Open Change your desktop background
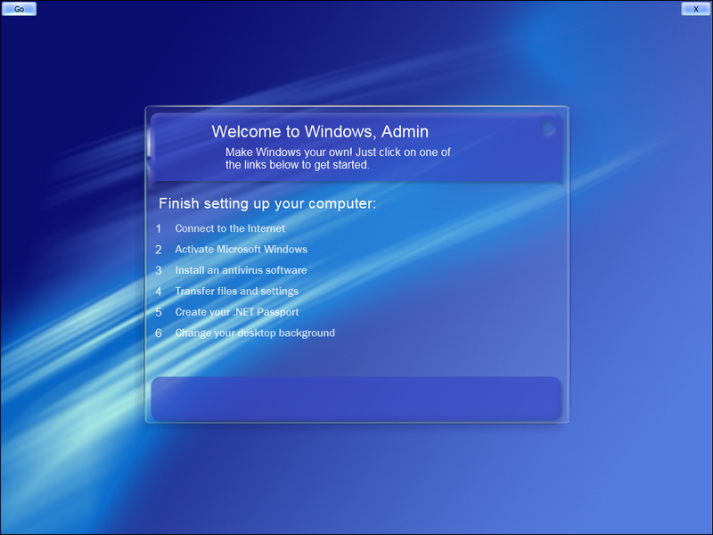Image resolution: width=713 pixels, height=535 pixels. [255, 333]
